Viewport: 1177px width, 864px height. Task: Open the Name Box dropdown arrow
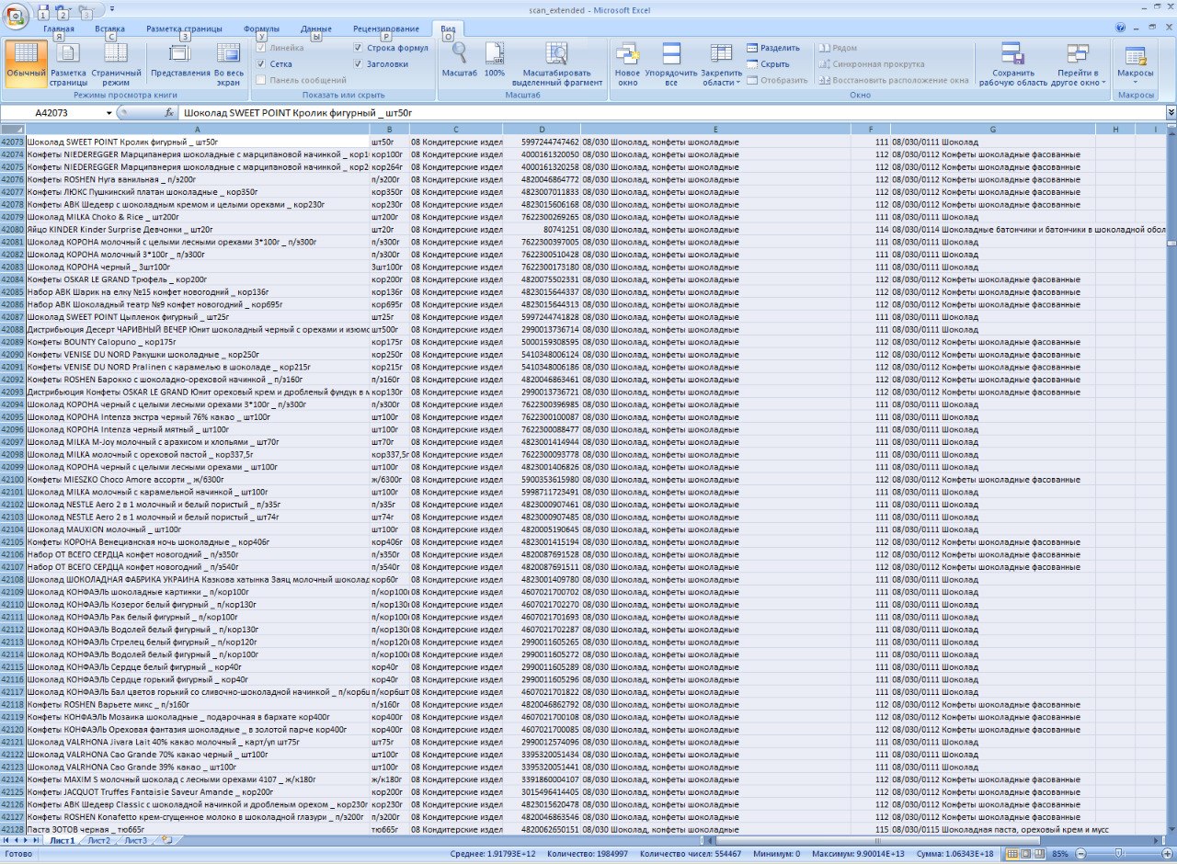pyautogui.click(x=109, y=112)
